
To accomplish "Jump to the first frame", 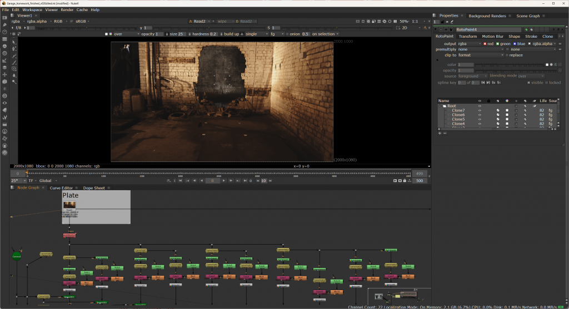I will (x=181, y=181).
